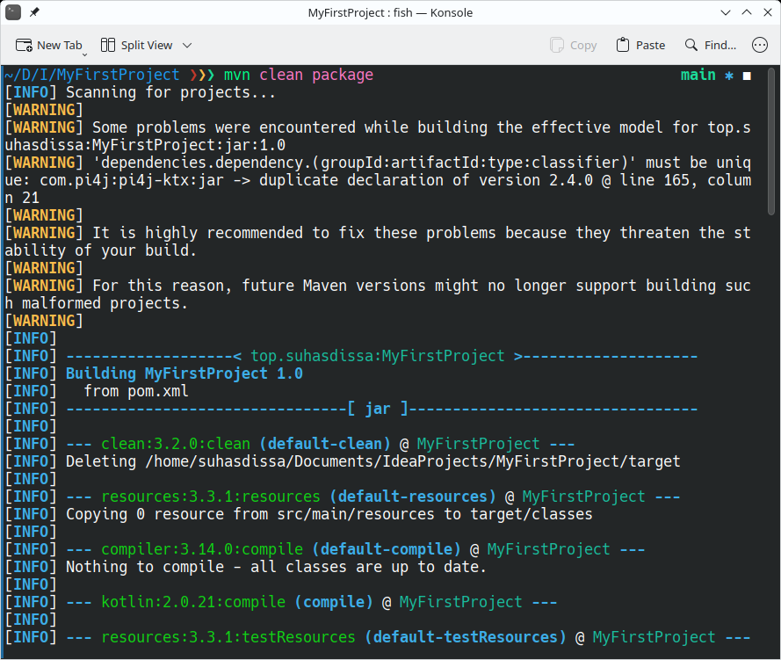
Task: Click 'from pom.xml' line
Action: click(136, 391)
